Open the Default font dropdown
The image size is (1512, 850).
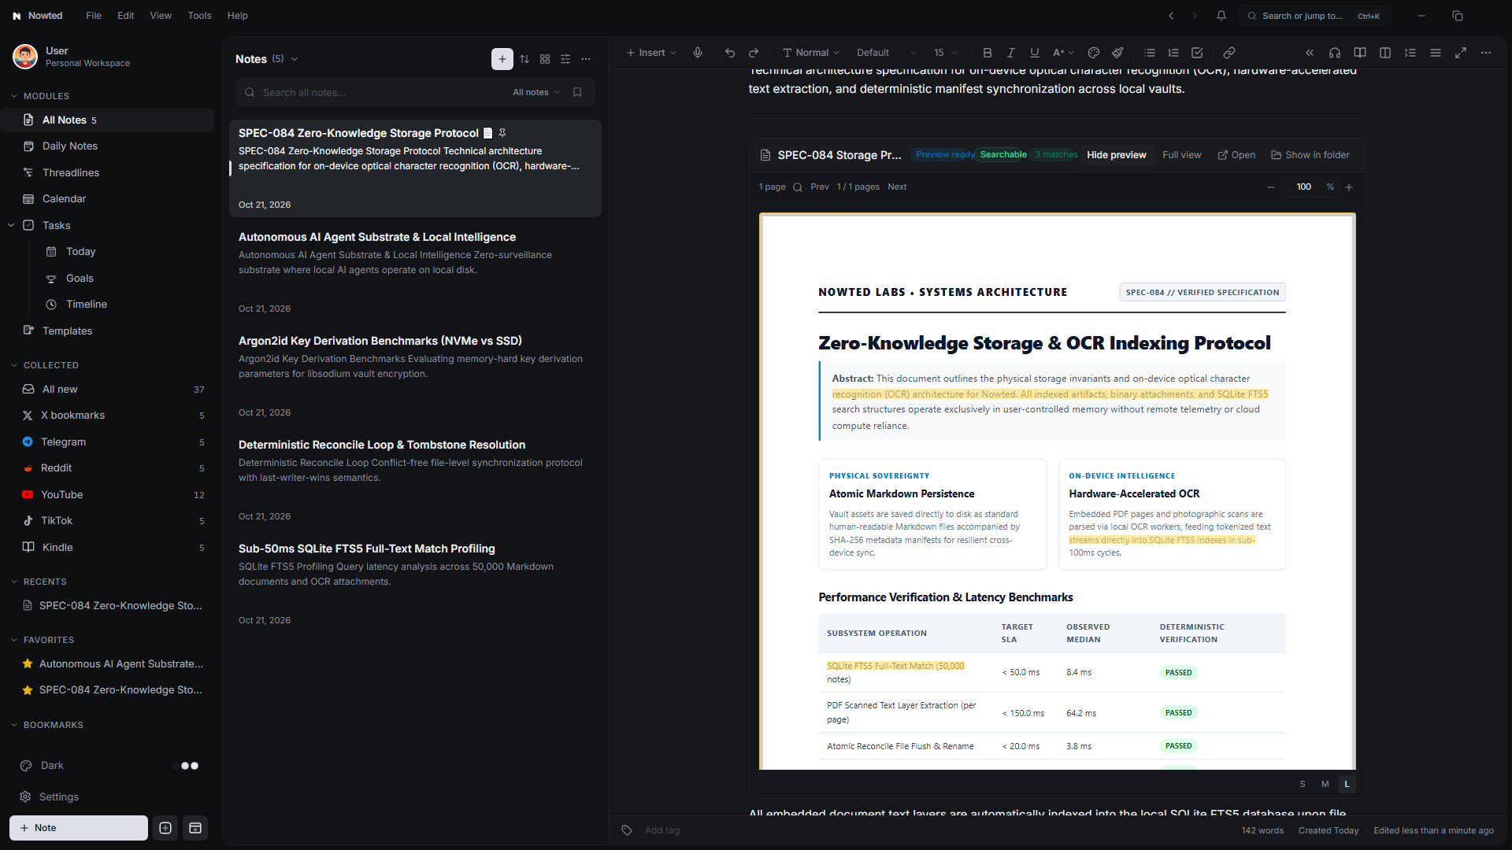887,53
